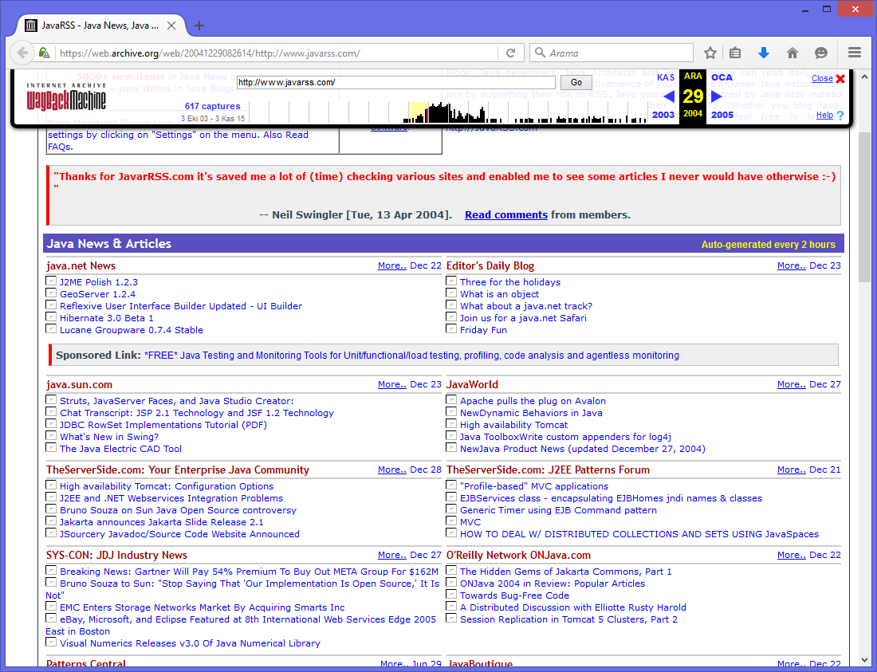Close the JavaRSS tab
The height and width of the screenshot is (672, 877).
(x=171, y=26)
